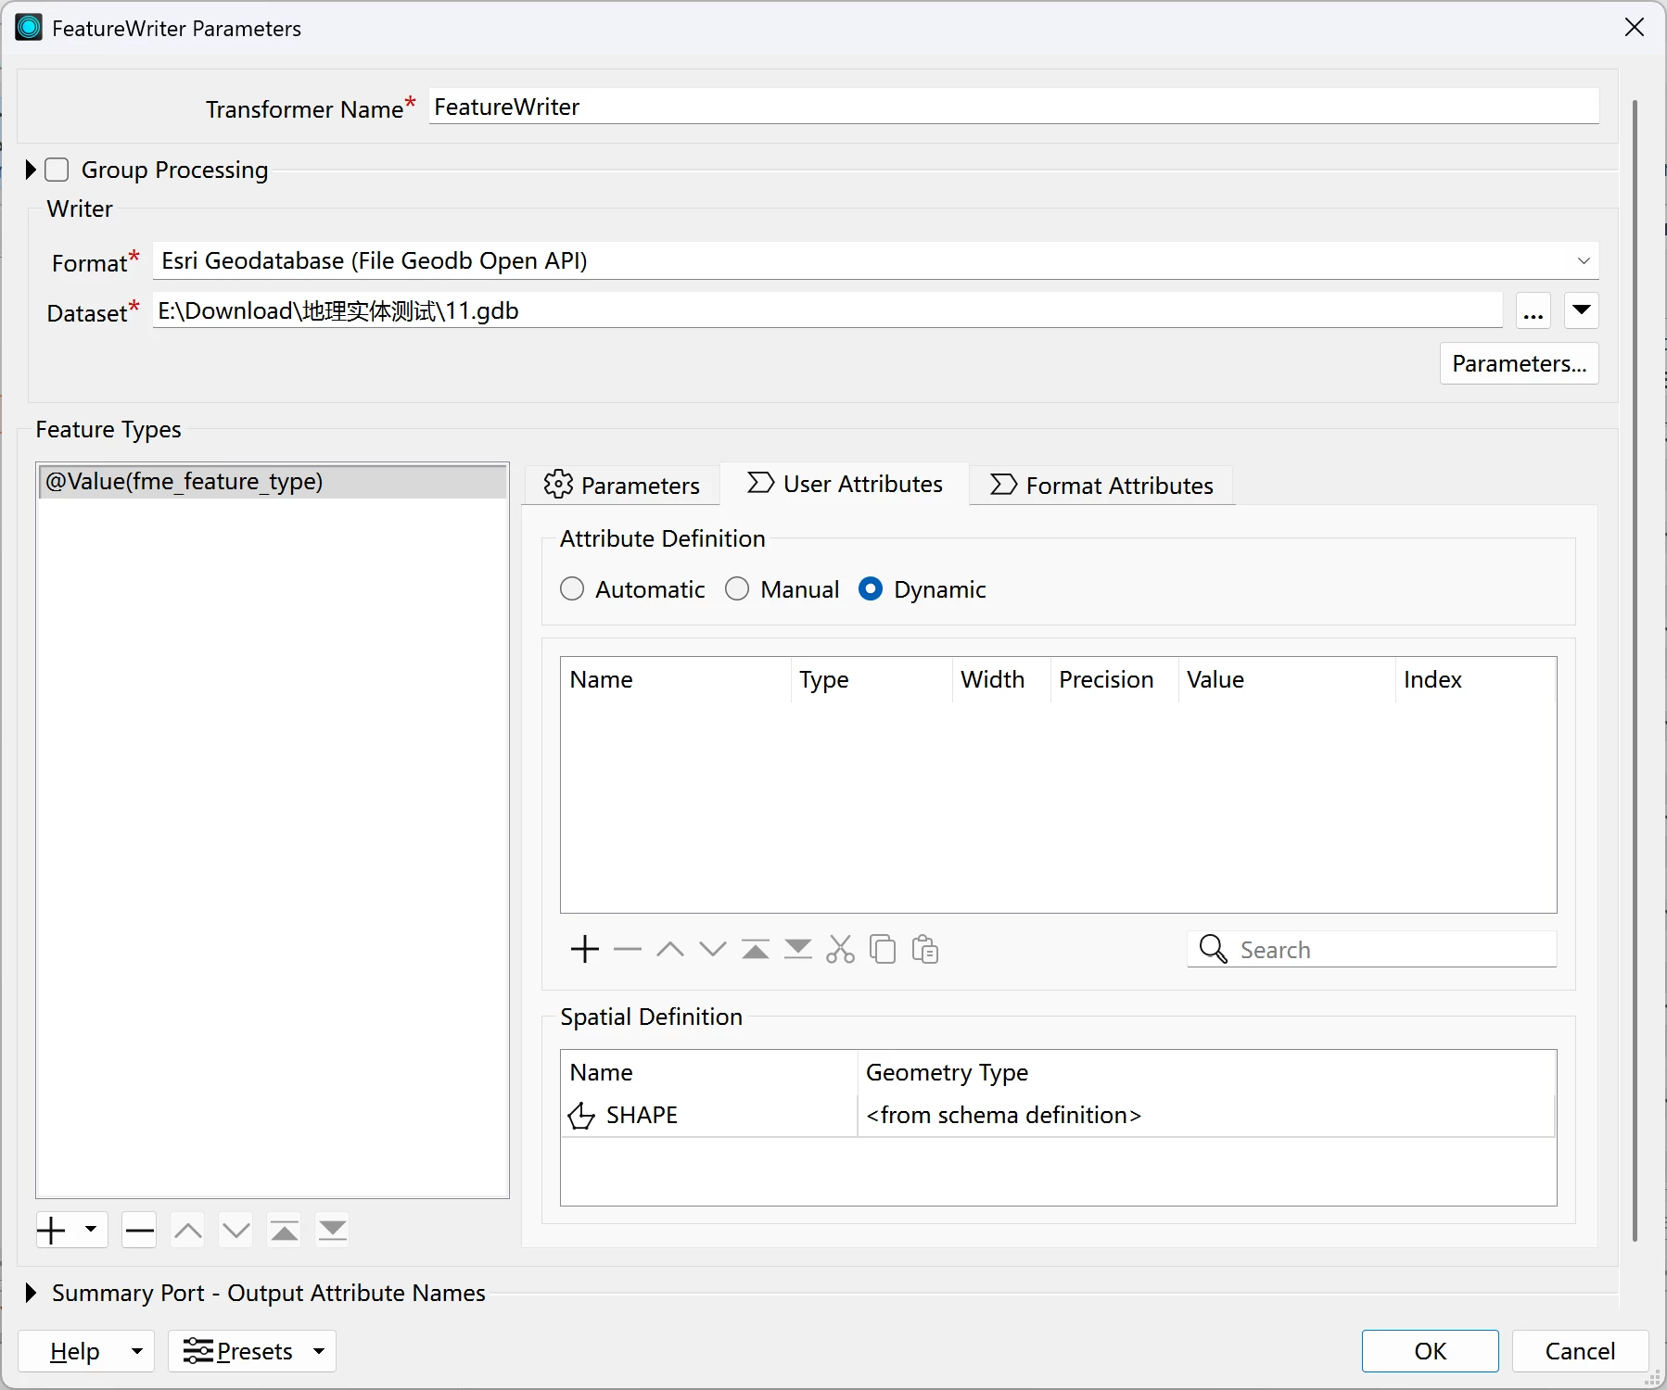This screenshot has width=1667, height=1390.
Task: Click the Type column header
Action: pos(872,680)
